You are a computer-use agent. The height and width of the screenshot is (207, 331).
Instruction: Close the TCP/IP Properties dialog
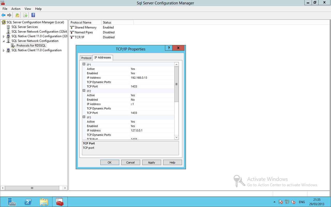coord(178,48)
